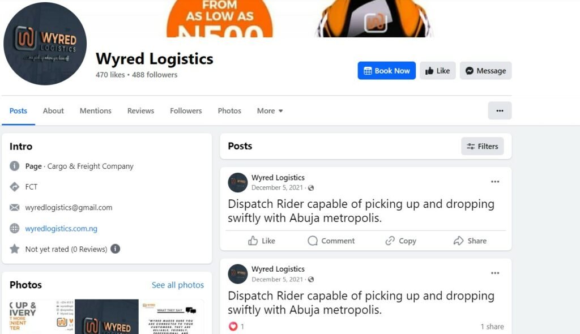Screen dimensions: 580x334
Task: Like the Wyred Logistics page
Action: (438, 71)
